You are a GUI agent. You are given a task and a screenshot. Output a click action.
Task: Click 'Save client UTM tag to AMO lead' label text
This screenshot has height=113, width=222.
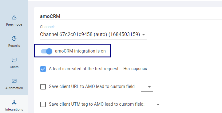[x=97, y=104]
